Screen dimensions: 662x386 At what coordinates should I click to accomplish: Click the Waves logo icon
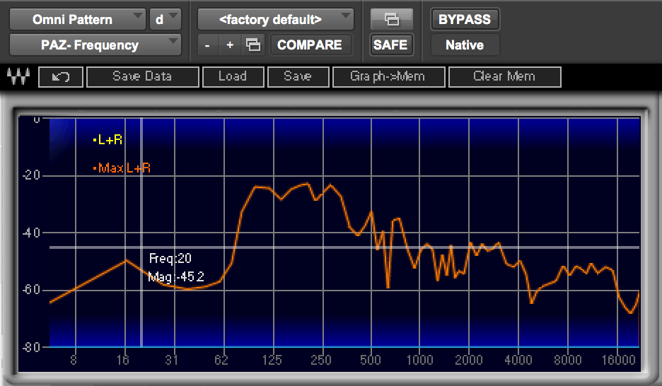pos(17,76)
